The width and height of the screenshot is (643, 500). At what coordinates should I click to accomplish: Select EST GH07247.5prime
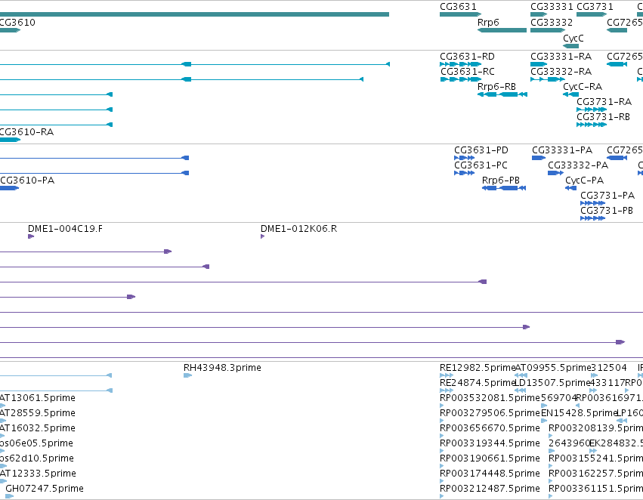coord(45,489)
